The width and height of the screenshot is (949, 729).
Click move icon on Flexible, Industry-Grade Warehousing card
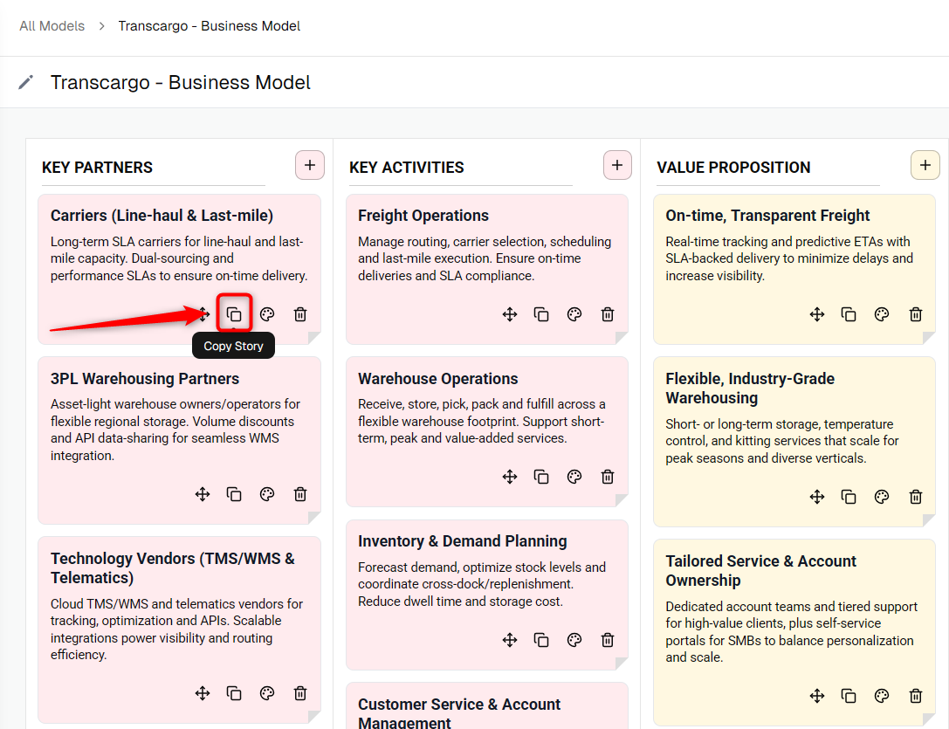[x=817, y=497]
